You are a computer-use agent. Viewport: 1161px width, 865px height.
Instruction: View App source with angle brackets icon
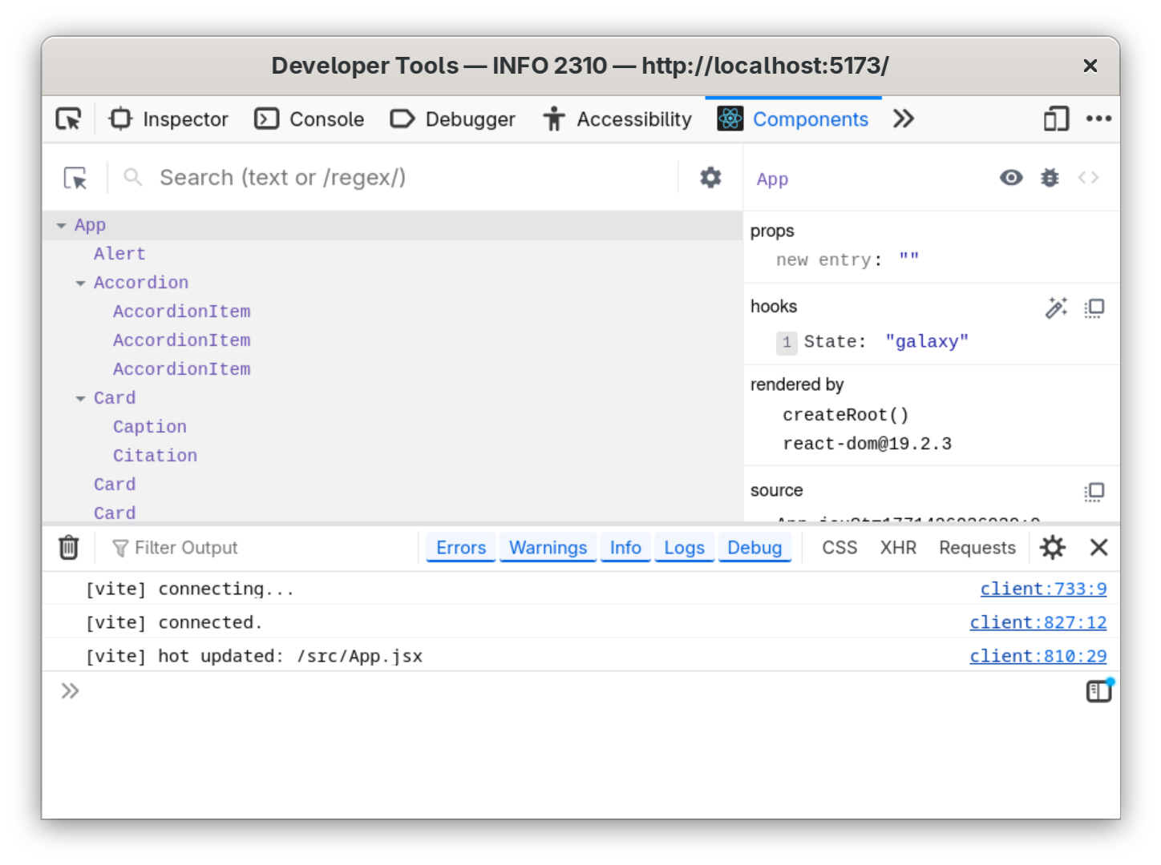[x=1088, y=178]
